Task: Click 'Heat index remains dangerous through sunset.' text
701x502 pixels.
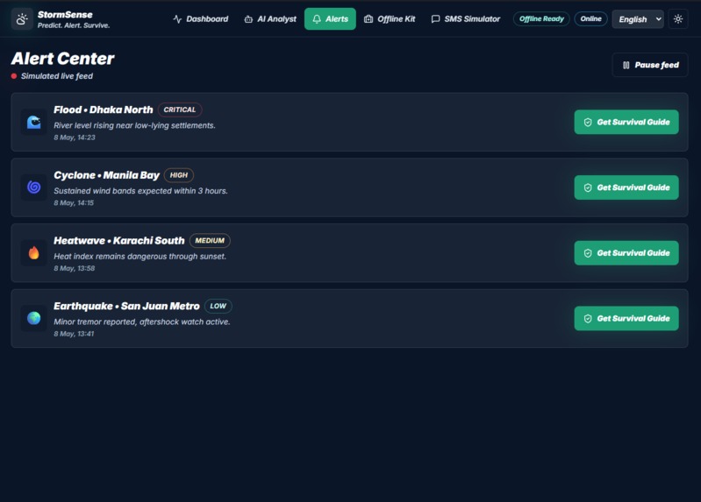Action: coord(139,257)
